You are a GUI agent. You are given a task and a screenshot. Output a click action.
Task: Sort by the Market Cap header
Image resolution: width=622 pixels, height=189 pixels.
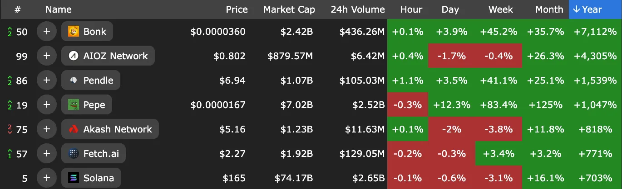point(289,9)
